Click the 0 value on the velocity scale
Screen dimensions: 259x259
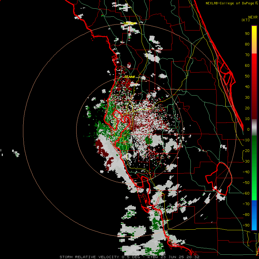point(248,129)
